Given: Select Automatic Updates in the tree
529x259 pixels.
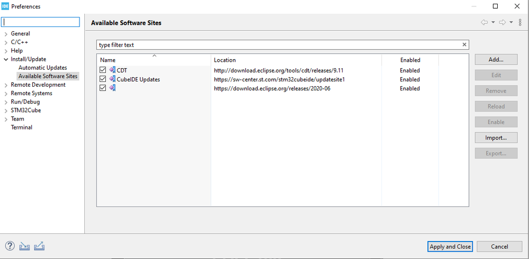Looking at the screenshot, I should [x=42, y=68].
